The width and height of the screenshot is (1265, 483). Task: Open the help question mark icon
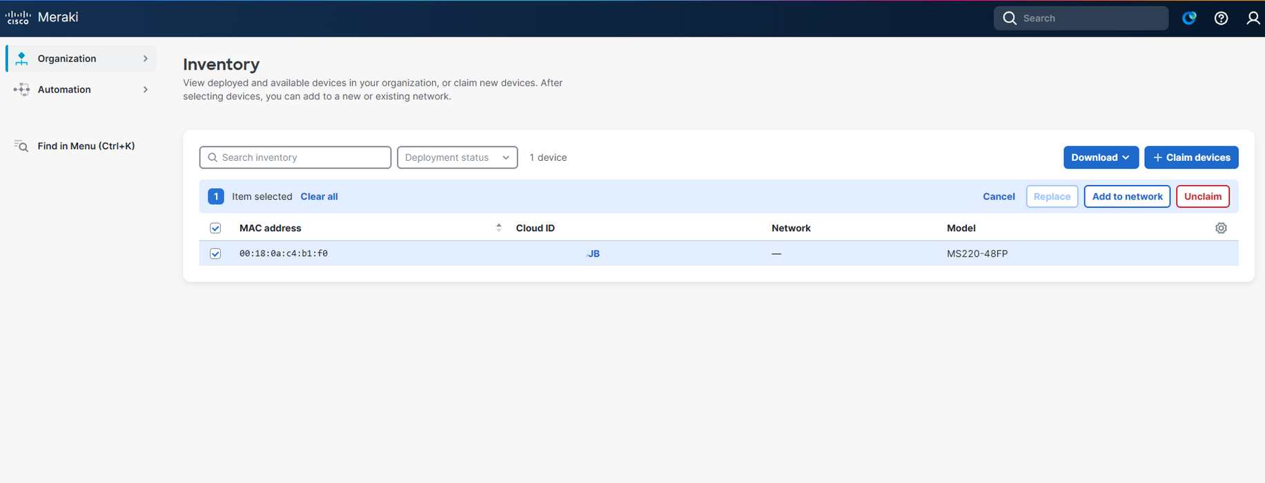click(1221, 19)
